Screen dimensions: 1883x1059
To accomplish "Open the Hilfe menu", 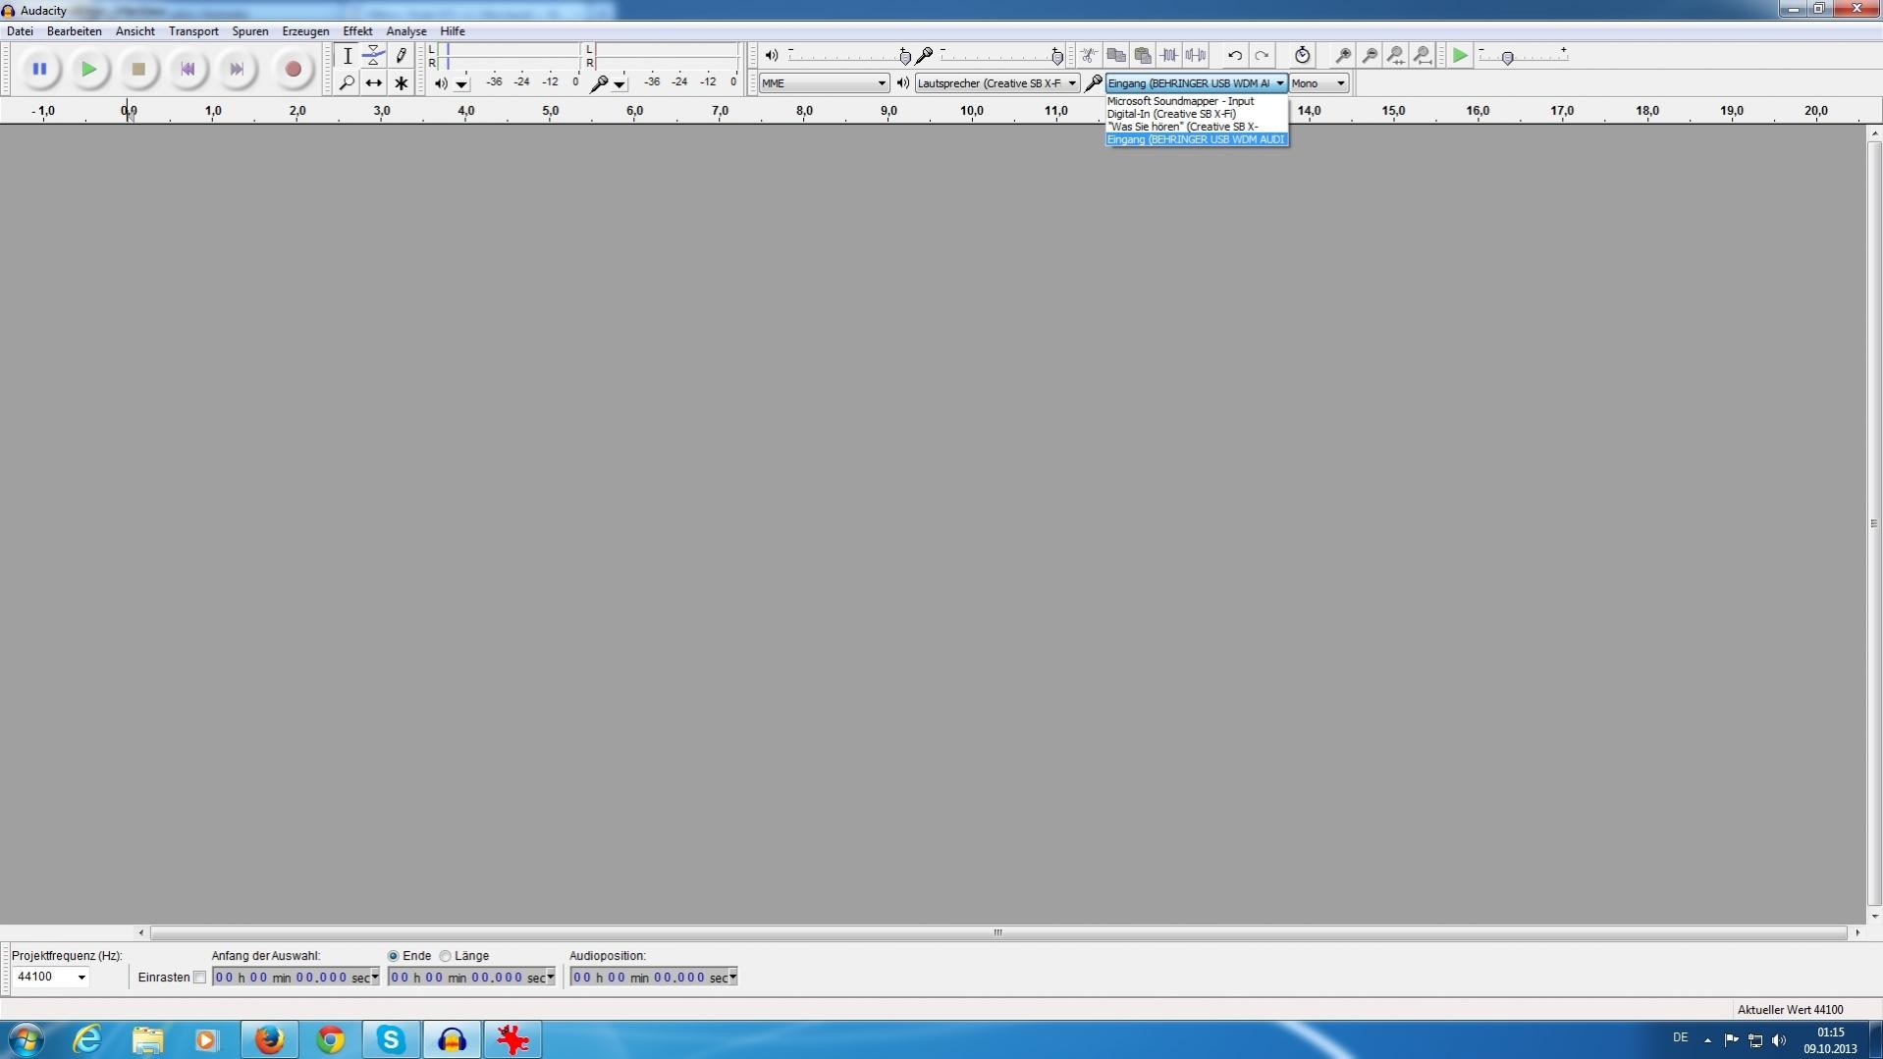I will click(452, 31).
